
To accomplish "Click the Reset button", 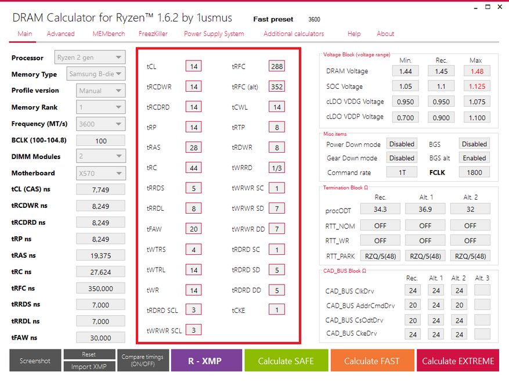I will (x=89, y=354).
